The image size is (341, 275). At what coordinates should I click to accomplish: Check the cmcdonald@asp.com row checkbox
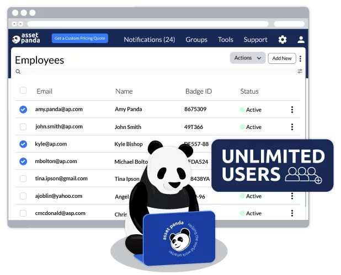point(23,213)
